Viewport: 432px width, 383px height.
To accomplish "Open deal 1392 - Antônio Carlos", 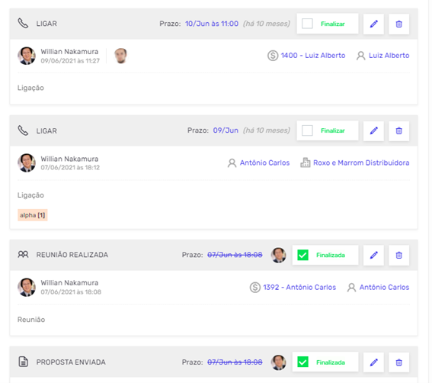I will click(299, 287).
